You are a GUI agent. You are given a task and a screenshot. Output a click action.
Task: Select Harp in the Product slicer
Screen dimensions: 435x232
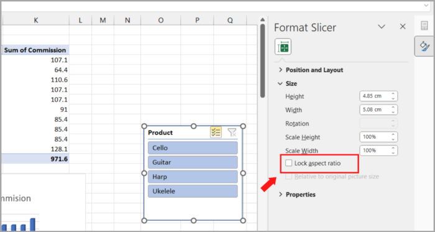(193, 177)
